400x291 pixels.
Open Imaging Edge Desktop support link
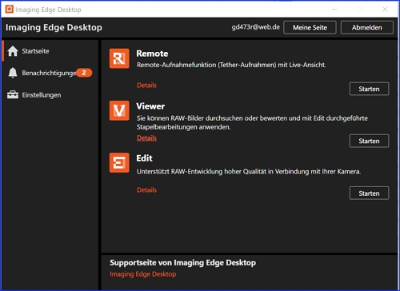[x=143, y=274]
